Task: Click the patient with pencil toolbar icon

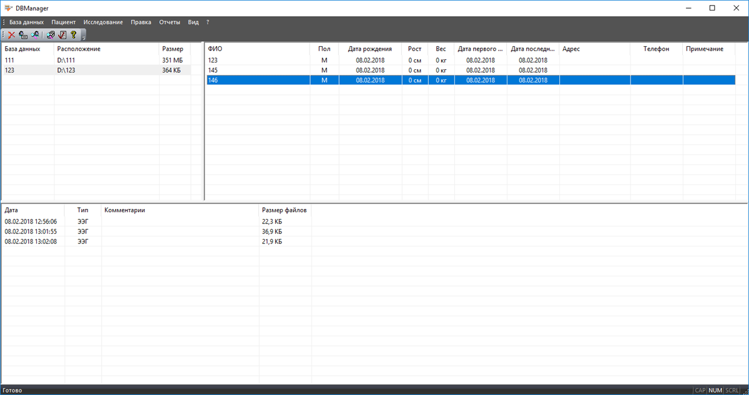Action: 35,35
